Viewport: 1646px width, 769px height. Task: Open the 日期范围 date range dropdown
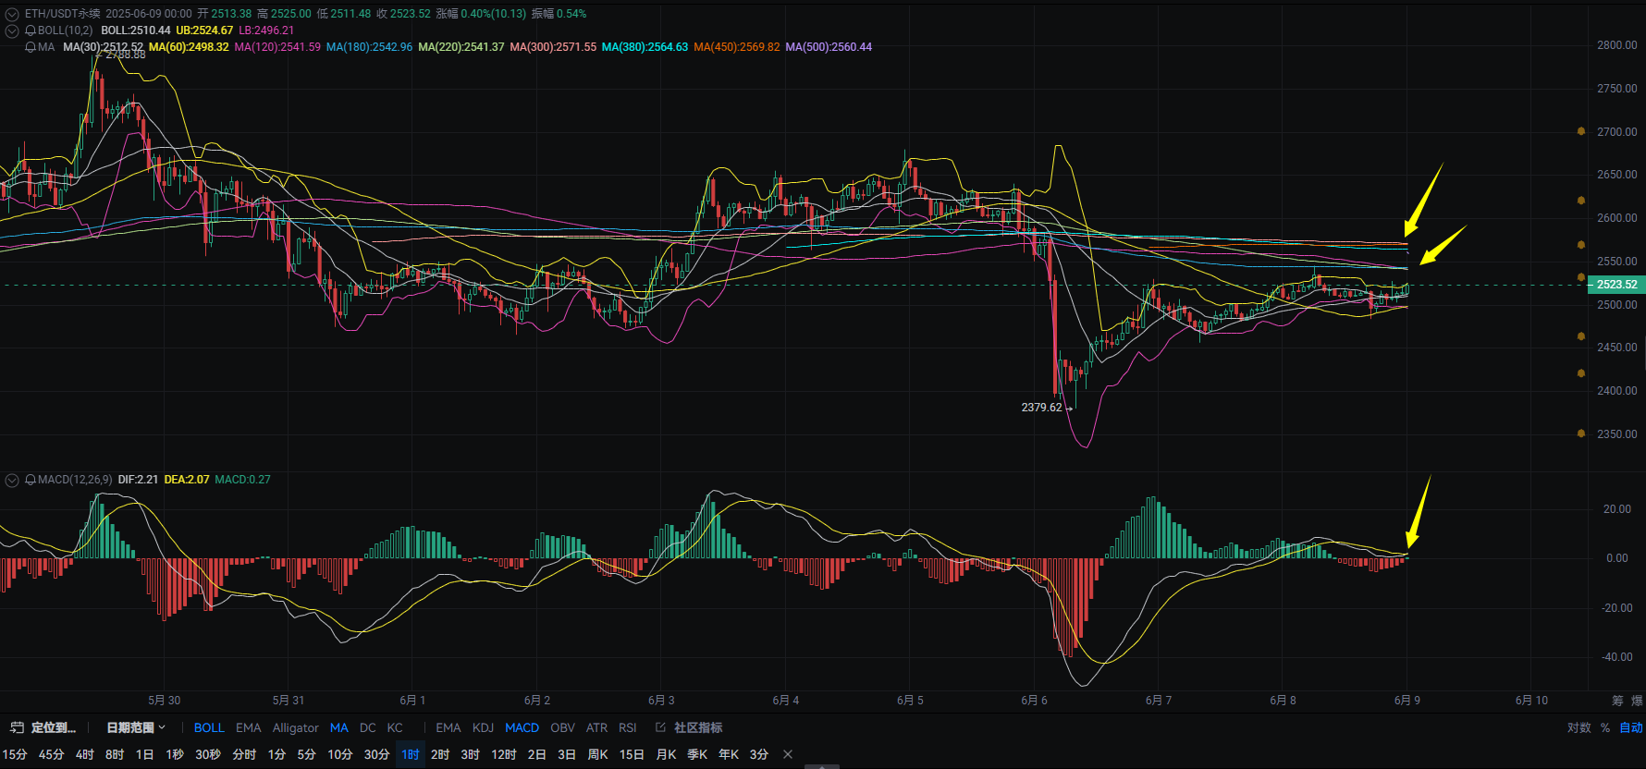(x=136, y=727)
